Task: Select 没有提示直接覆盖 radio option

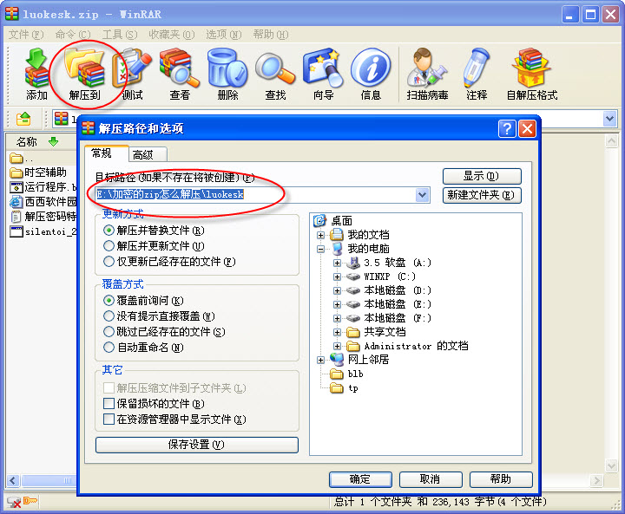Action: pyautogui.click(x=109, y=316)
